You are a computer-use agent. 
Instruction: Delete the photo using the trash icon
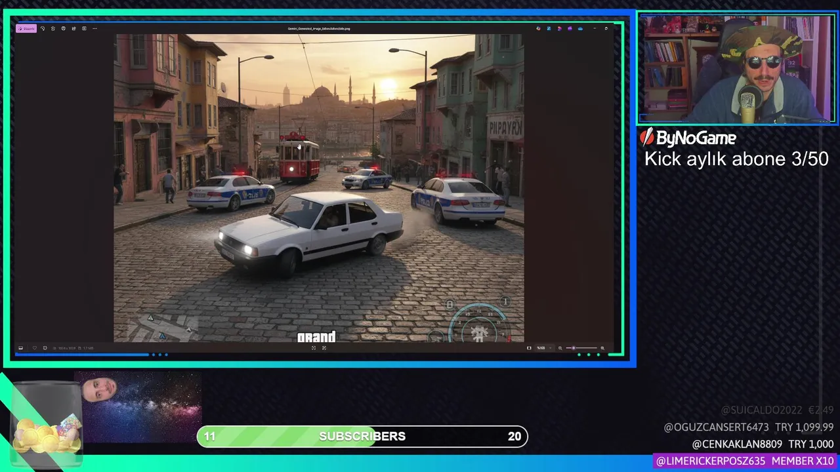pos(53,29)
